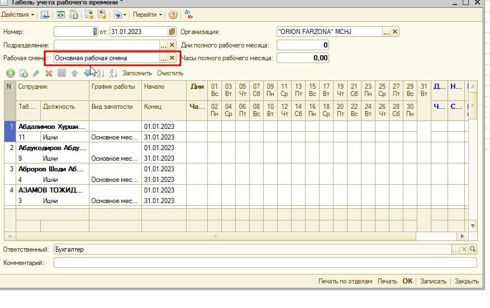Move the row down with arrow icon

point(87,73)
